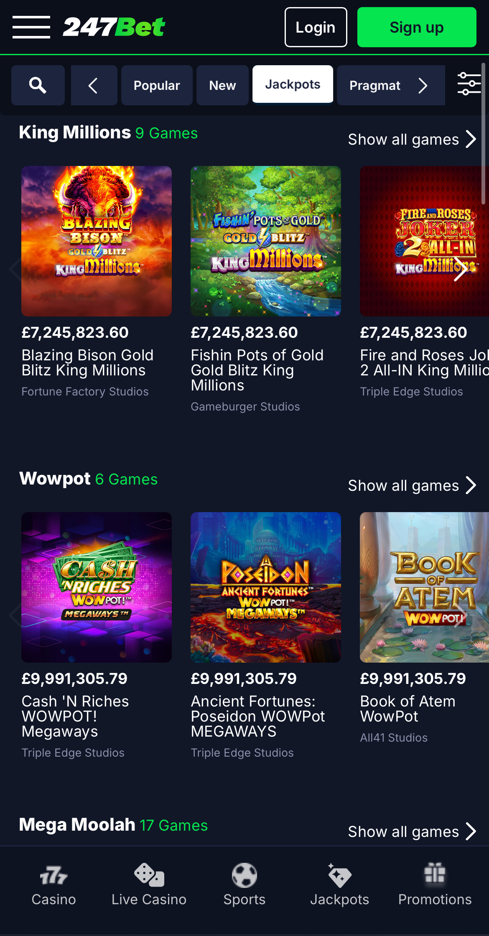
Task: Open the filter sliders icon
Action: coord(469,84)
